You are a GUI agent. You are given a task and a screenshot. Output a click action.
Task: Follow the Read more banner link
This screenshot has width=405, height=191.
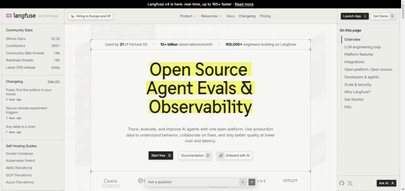tap(244, 4)
